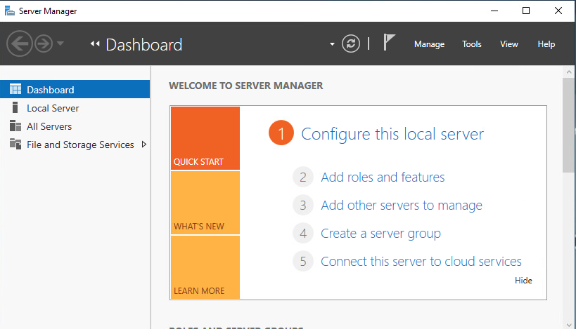Open the View menu
This screenshot has width=576, height=329.
coord(509,44)
